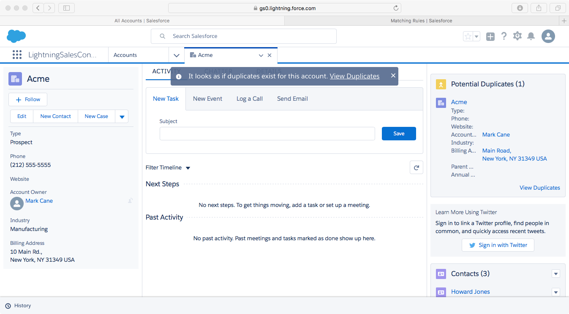The height and width of the screenshot is (314, 569).
Task: Open the Help question mark icon
Action: tap(504, 36)
